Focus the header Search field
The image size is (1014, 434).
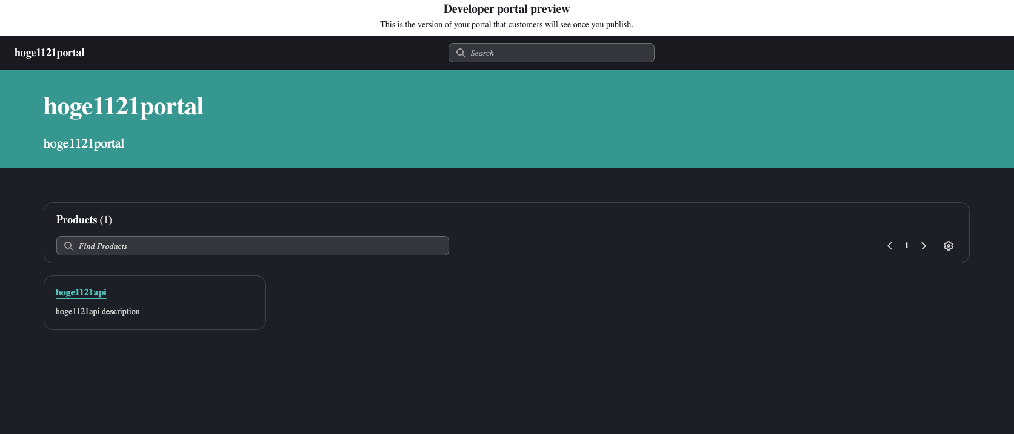pos(558,53)
